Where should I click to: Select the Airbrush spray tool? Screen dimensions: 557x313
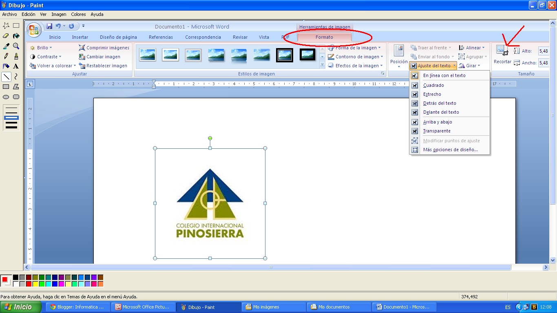pyautogui.click(x=6, y=66)
